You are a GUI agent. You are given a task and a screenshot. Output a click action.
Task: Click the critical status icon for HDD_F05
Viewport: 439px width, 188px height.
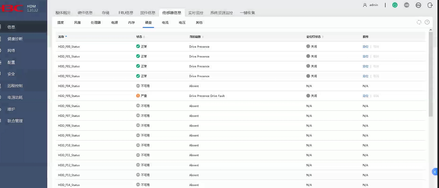138,96
